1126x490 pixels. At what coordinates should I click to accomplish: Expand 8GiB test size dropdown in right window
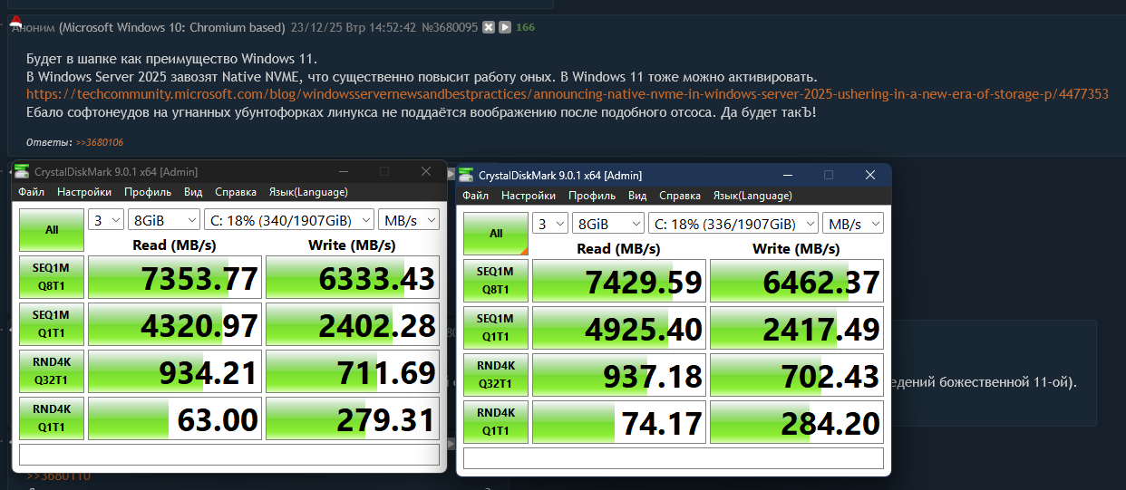pos(608,224)
